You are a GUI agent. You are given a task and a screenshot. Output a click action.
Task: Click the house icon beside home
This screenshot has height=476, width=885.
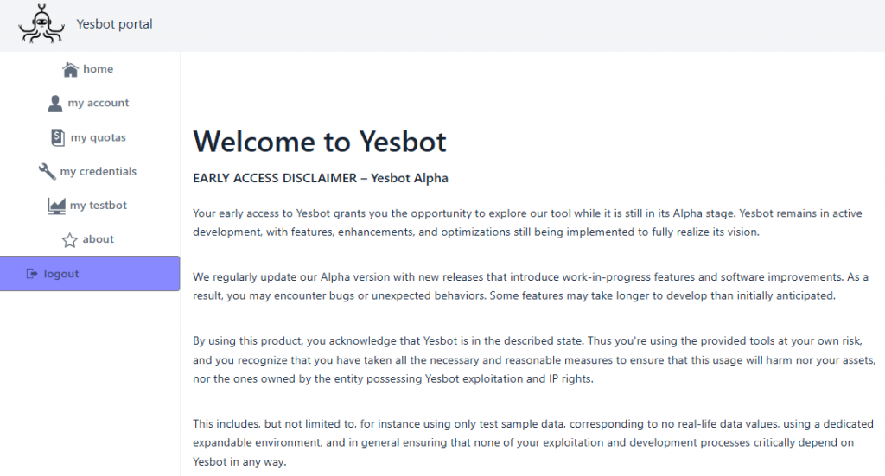coord(70,69)
